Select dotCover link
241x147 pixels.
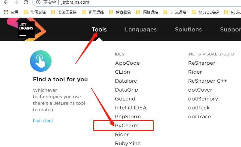(x=200, y=90)
